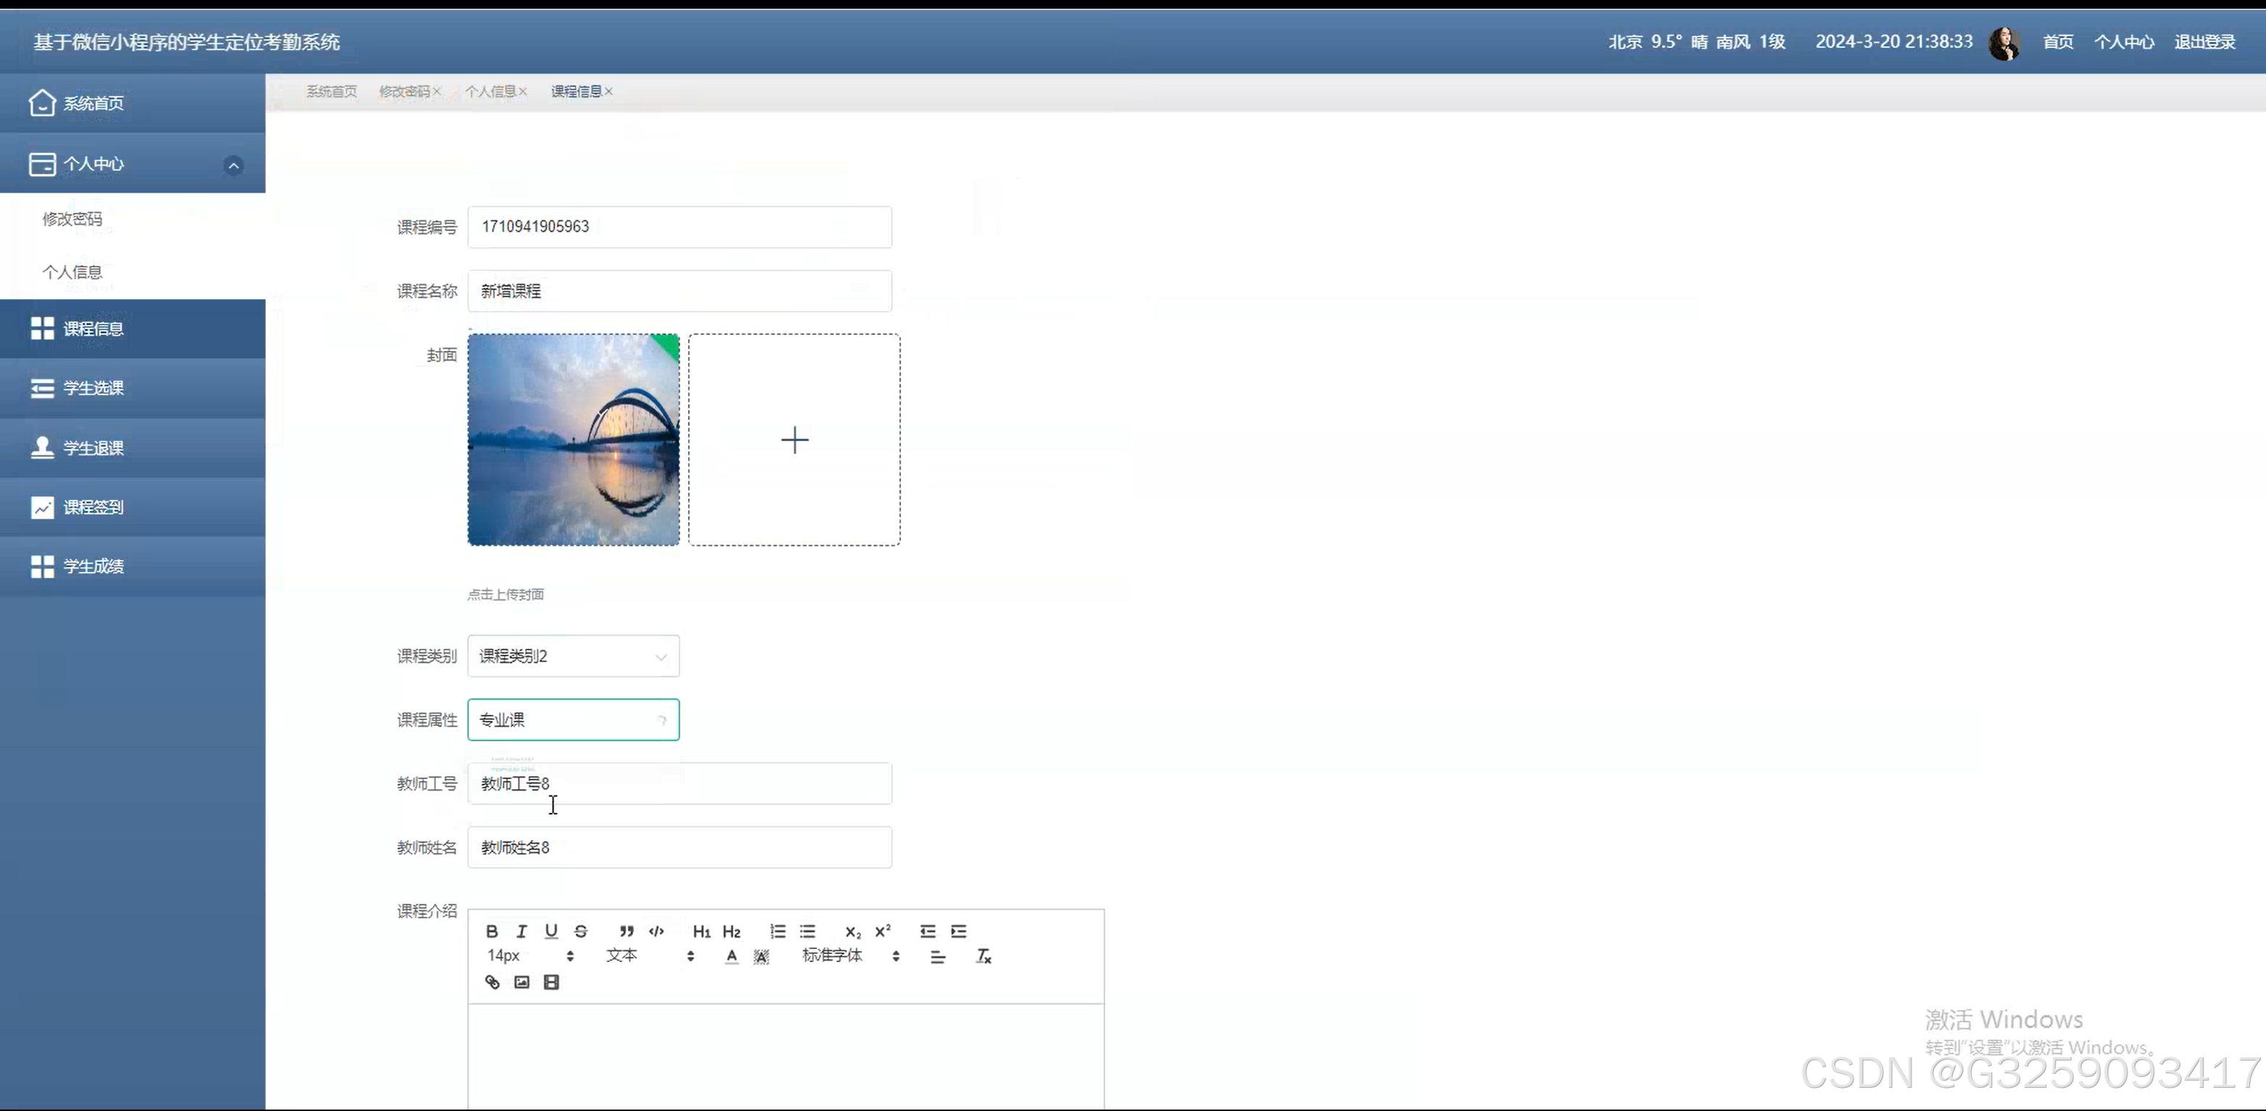2266x1111 pixels.
Task: Click the 课程介绍 field label
Action: (x=426, y=911)
